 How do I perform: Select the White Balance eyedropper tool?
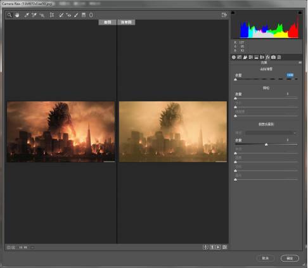[27, 15]
